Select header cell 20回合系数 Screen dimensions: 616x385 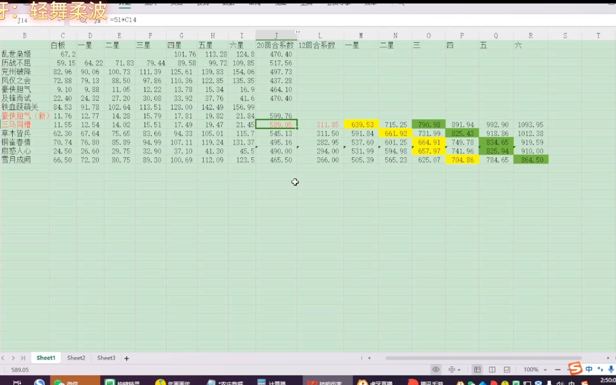click(276, 45)
